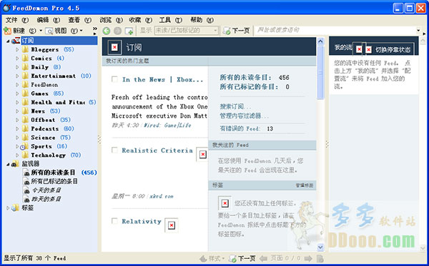Click the 订阅 header logo icon
This screenshot has height=266, width=429.
click(114, 47)
